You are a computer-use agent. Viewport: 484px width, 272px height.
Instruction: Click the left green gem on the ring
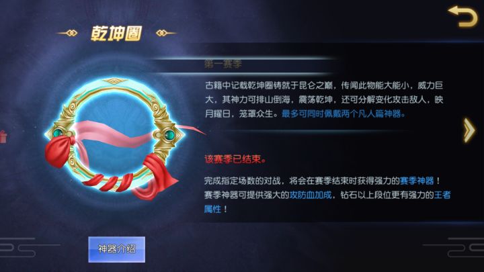pyautogui.click(x=58, y=133)
